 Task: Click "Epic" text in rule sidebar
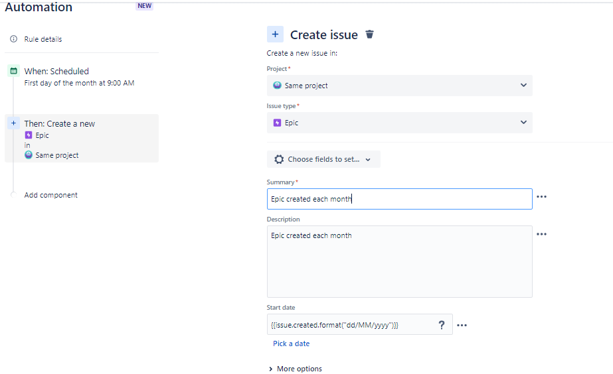pyautogui.click(x=43, y=135)
